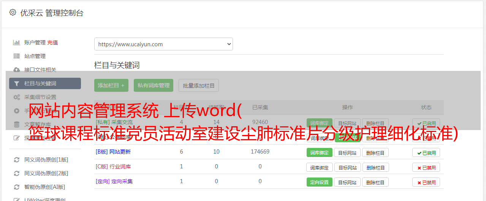Click the 栏目与关键词 page heading
The height and width of the screenshot is (201, 486).
click(117, 65)
